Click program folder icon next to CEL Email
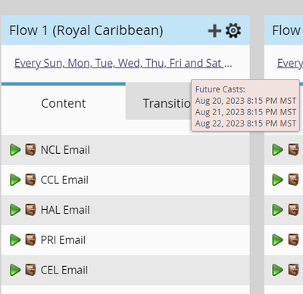303x294 pixels. tap(30, 270)
